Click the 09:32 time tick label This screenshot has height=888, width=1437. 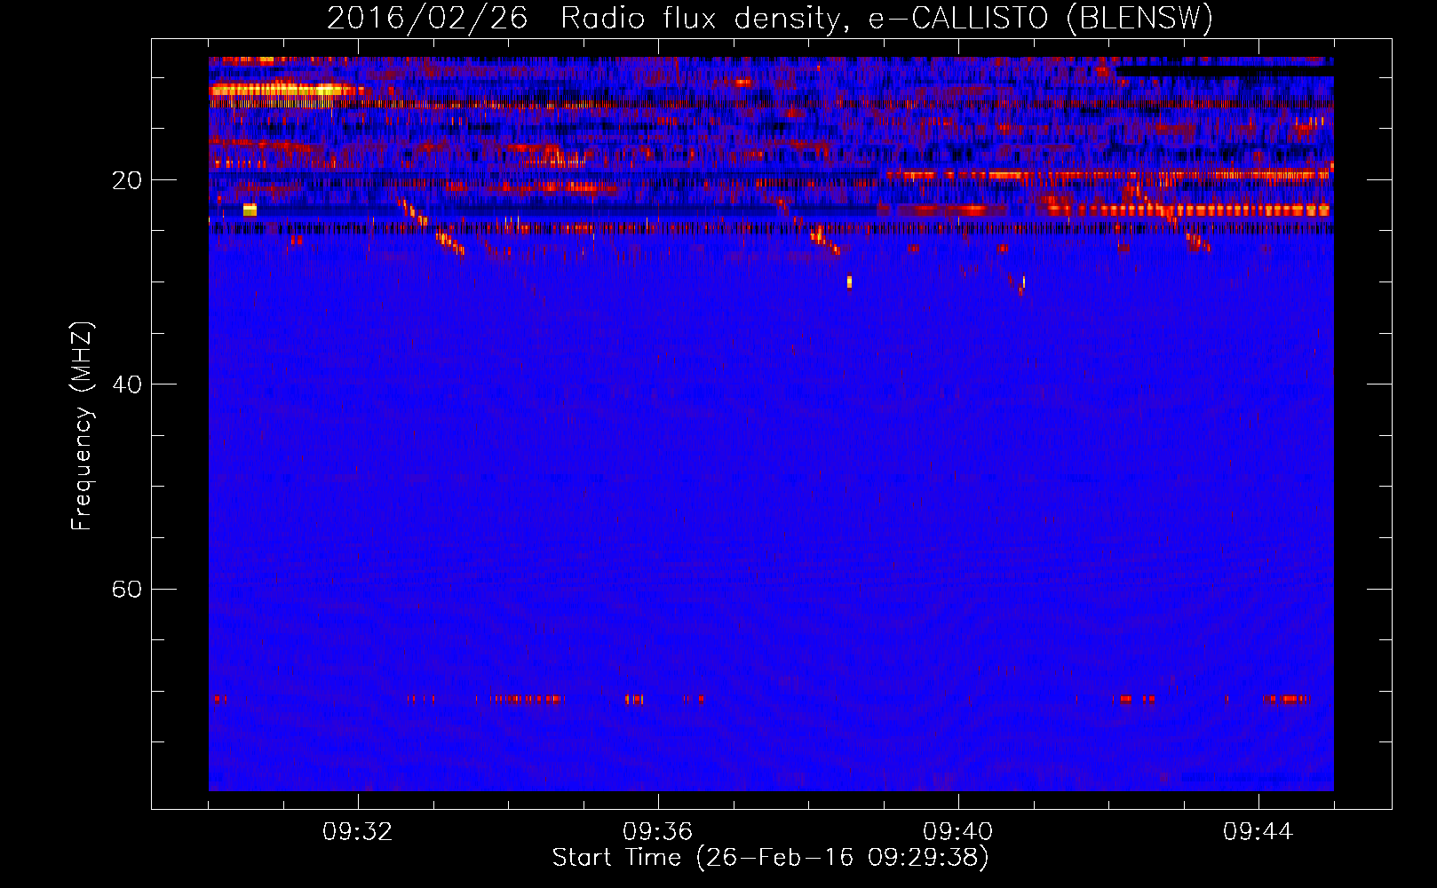pos(358,832)
